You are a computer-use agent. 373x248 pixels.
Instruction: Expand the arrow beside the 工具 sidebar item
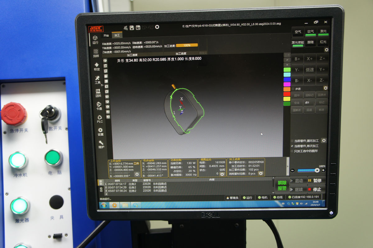[102, 85]
